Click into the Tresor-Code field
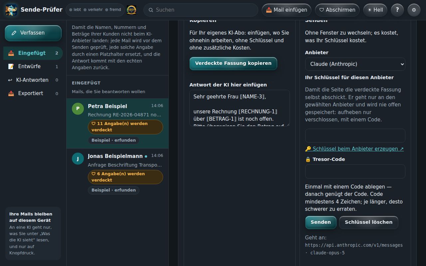The image size is (426, 266). [x=355, y=171]
